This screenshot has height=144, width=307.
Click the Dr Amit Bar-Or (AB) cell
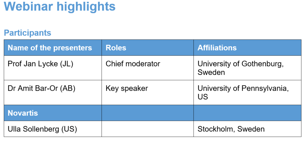point(53,93)
